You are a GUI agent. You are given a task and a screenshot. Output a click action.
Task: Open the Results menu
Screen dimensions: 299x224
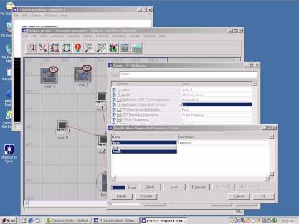(x=135, y=36)
